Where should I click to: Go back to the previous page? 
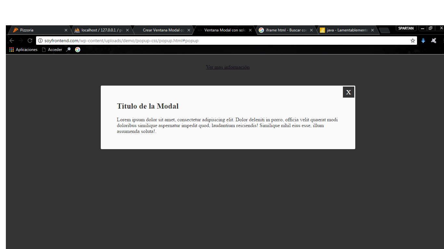[12, 41]
